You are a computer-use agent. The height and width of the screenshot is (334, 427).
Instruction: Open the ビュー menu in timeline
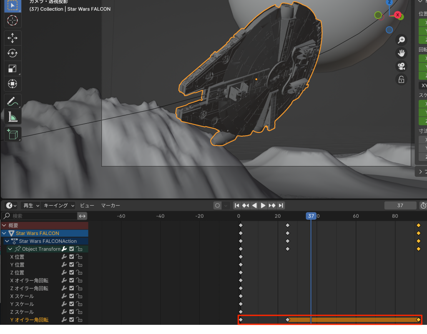tap(87, 205)
